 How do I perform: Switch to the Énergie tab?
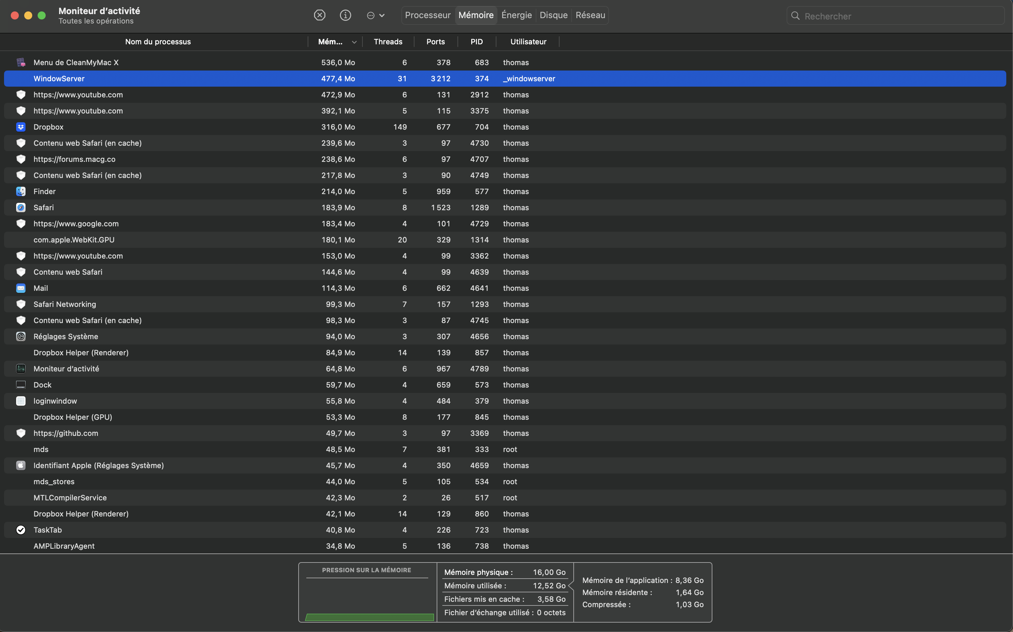click(516, 15)
